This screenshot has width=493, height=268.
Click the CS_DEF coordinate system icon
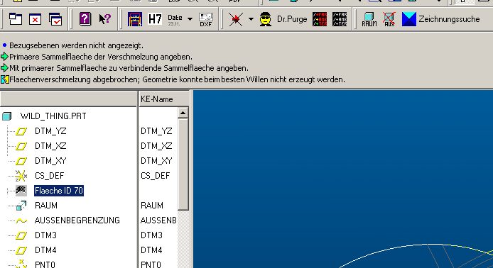21,176
